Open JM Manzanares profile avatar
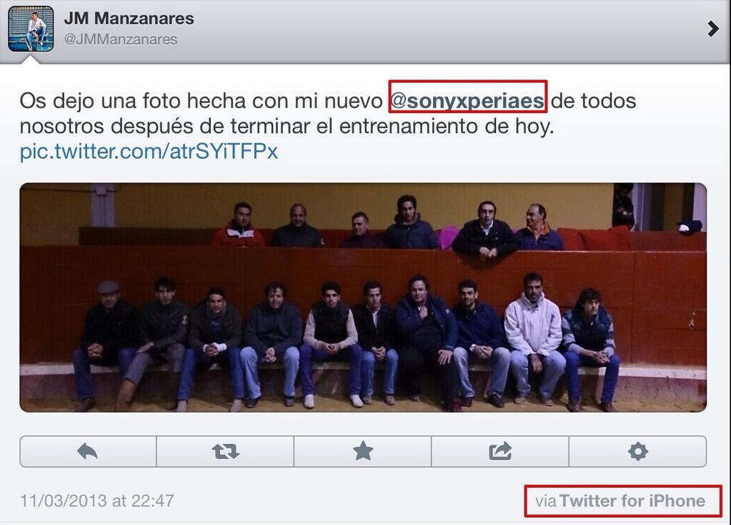The image size is (731, 525). (31, 29)
